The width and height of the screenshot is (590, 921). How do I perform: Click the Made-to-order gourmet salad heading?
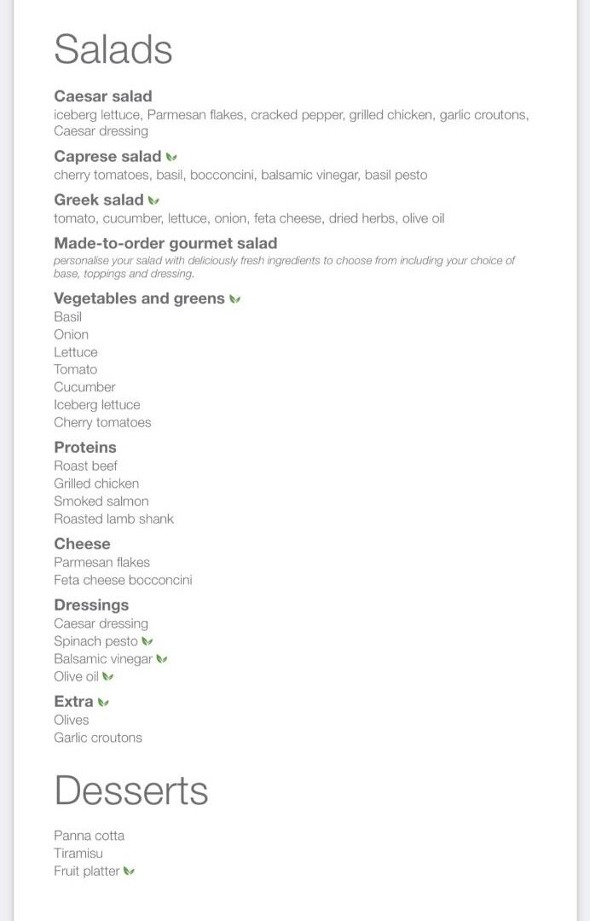(165, 243)
